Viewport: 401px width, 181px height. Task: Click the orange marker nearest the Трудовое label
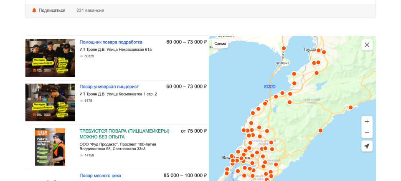pyautogui.click(x=319, y=50)
